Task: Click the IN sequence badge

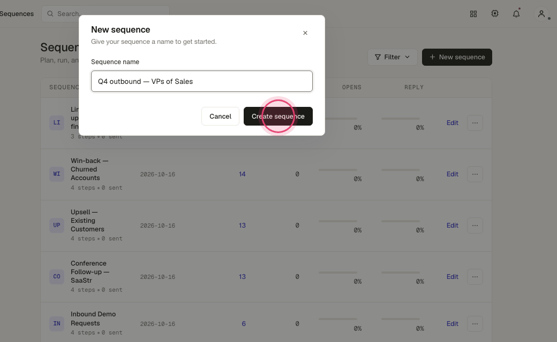Action: tap(57, 324)
